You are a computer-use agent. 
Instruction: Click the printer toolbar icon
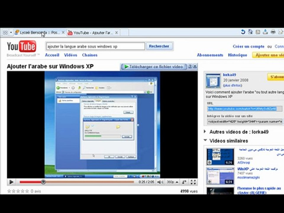(273, 32)
